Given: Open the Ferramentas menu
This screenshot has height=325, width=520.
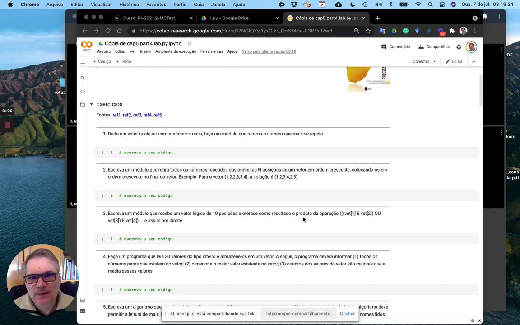Looking at the screenshot, I should click(212, 51).
